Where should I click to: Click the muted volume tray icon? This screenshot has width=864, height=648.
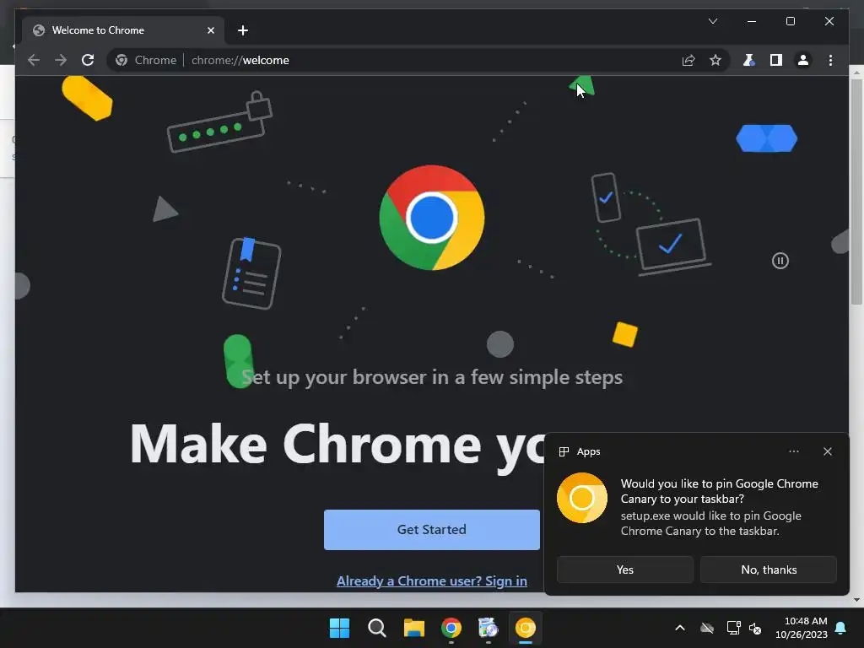[755, 628]
